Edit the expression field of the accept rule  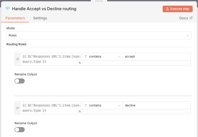pos(51,59)
